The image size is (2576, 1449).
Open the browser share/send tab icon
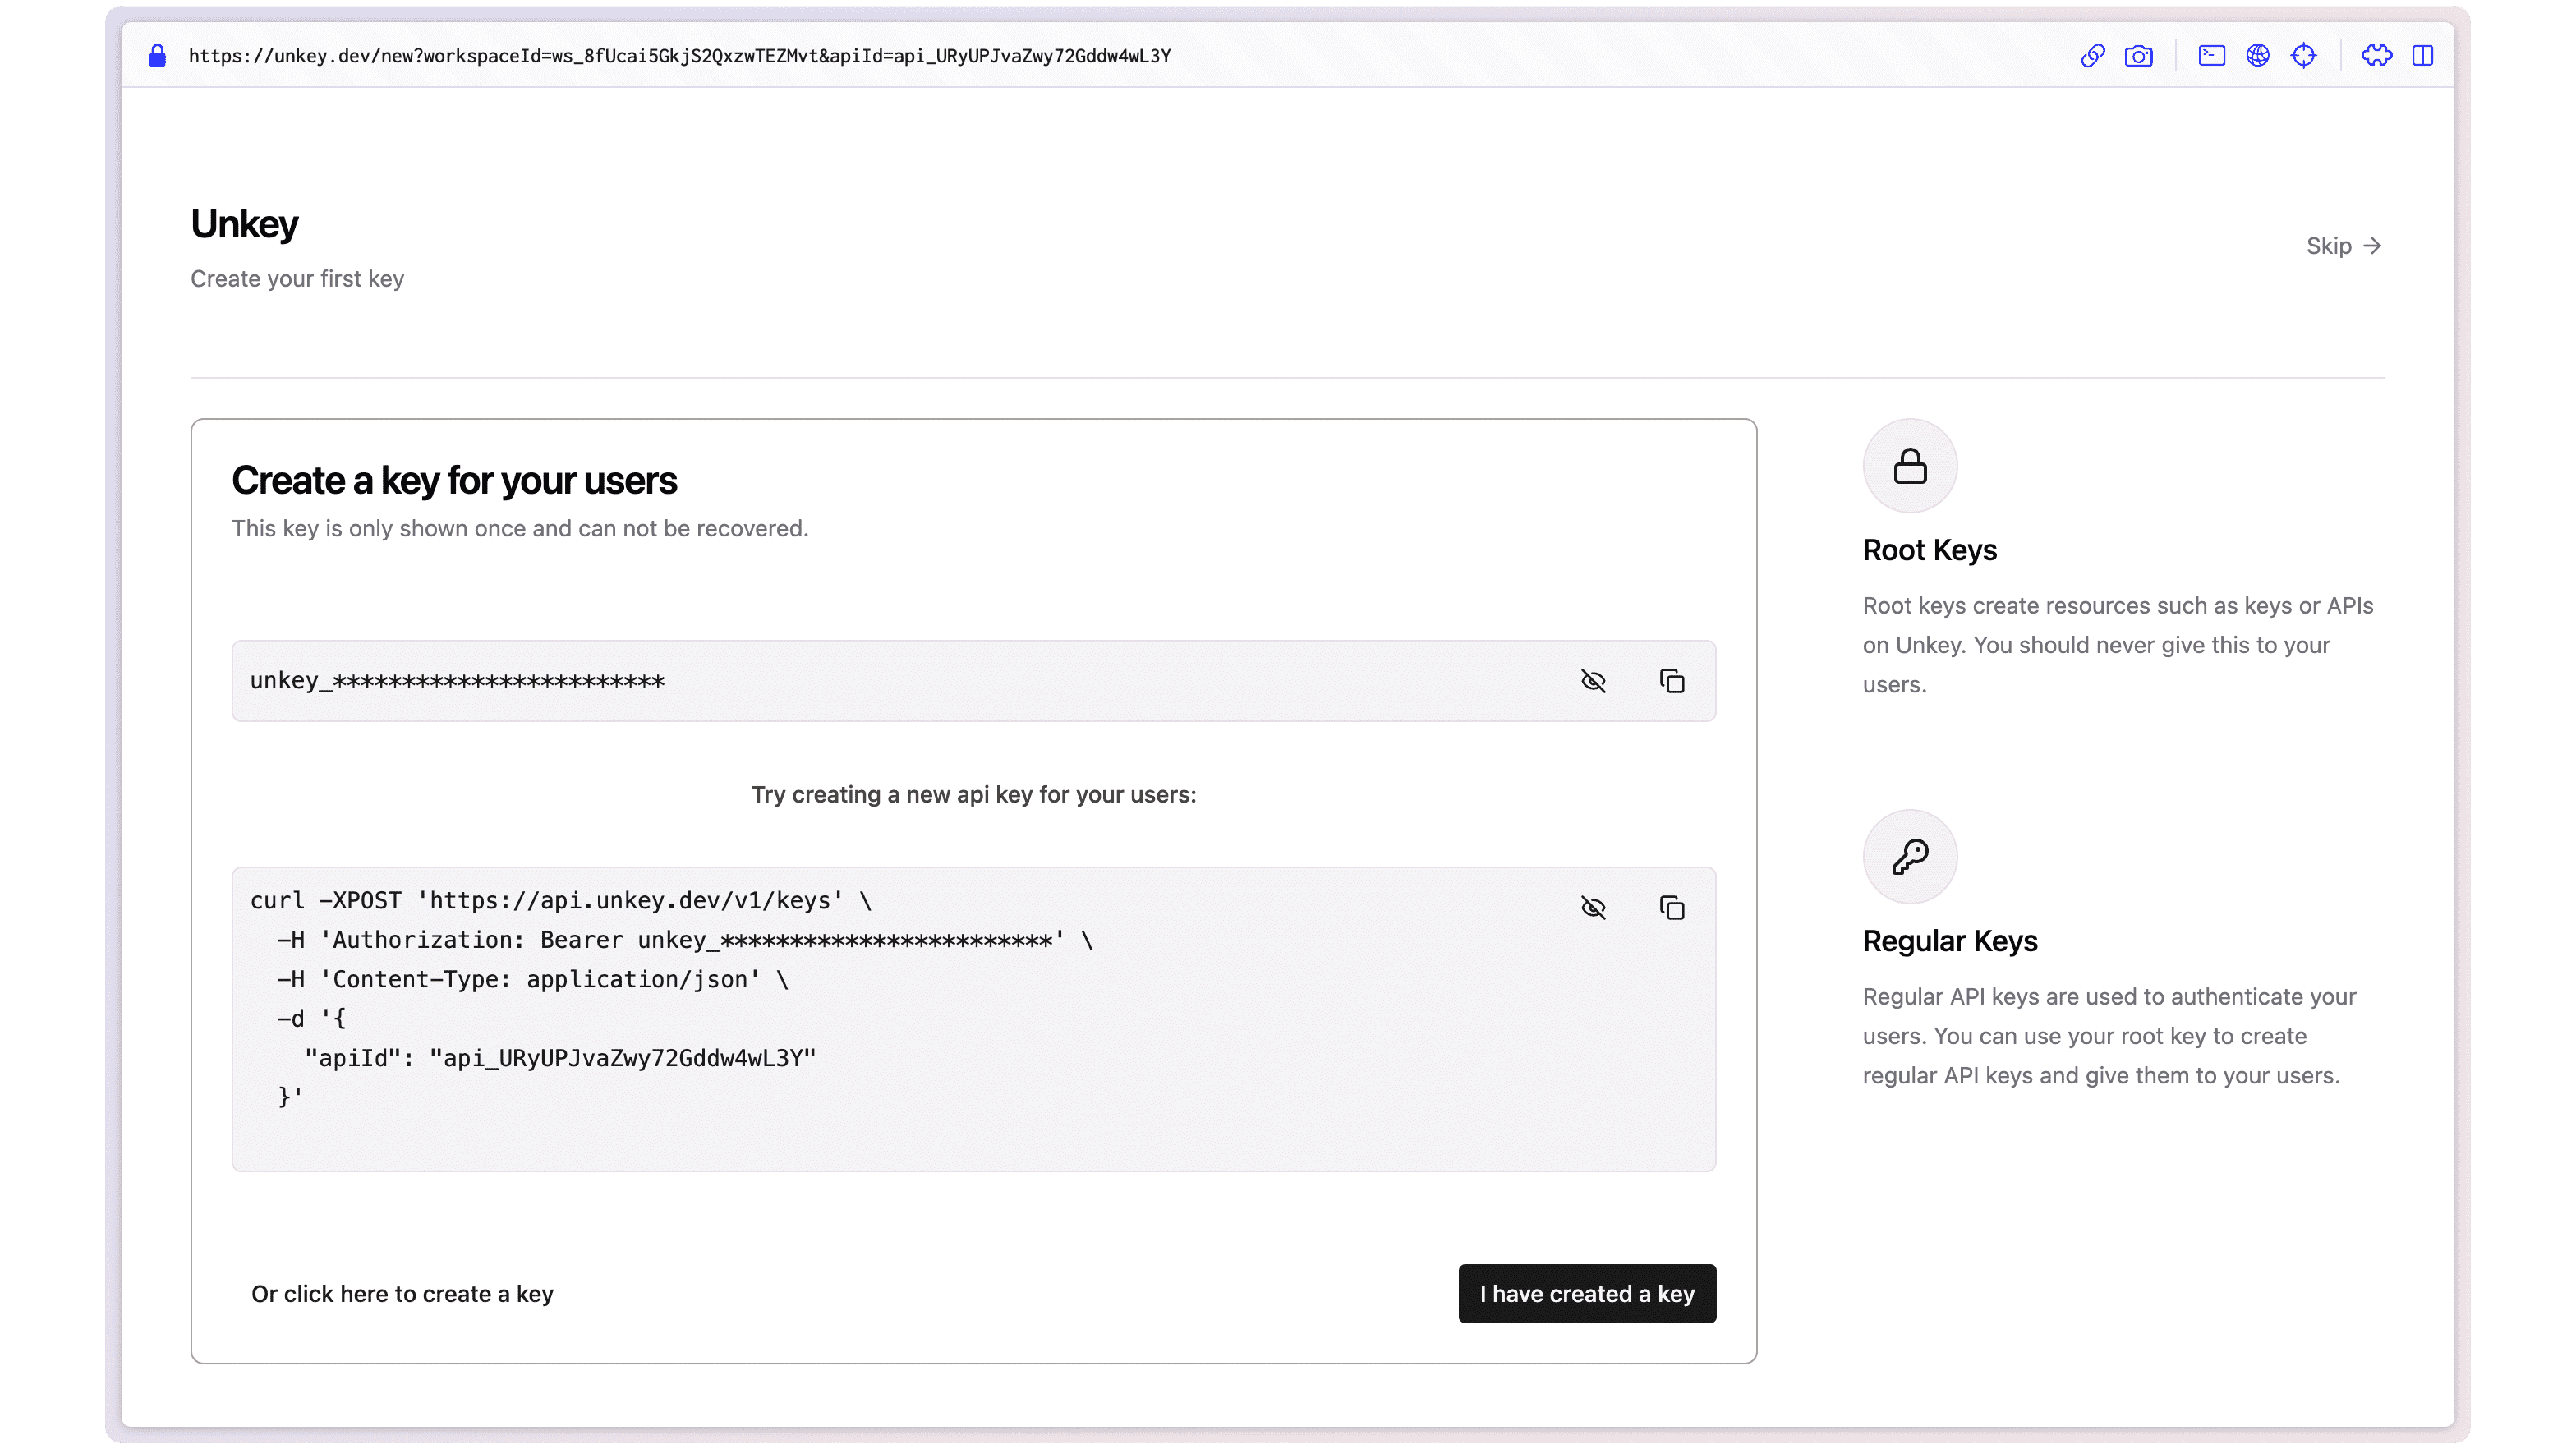2211,55
